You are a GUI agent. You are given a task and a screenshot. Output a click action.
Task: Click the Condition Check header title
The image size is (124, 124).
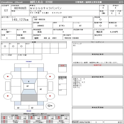(12, 2)
